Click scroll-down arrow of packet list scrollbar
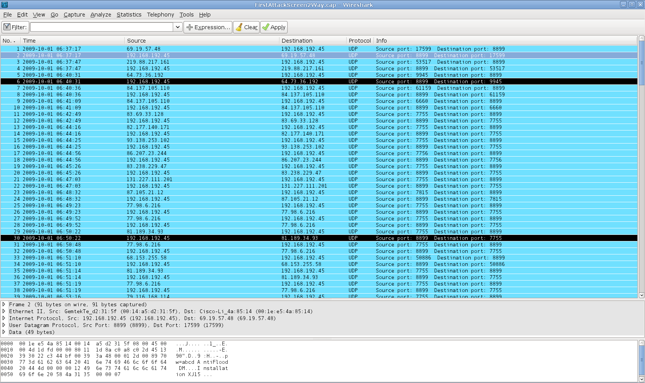 641,295
